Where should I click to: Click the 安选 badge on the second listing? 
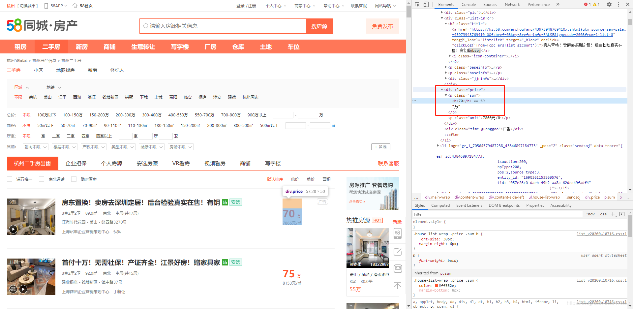pos(236,262)
